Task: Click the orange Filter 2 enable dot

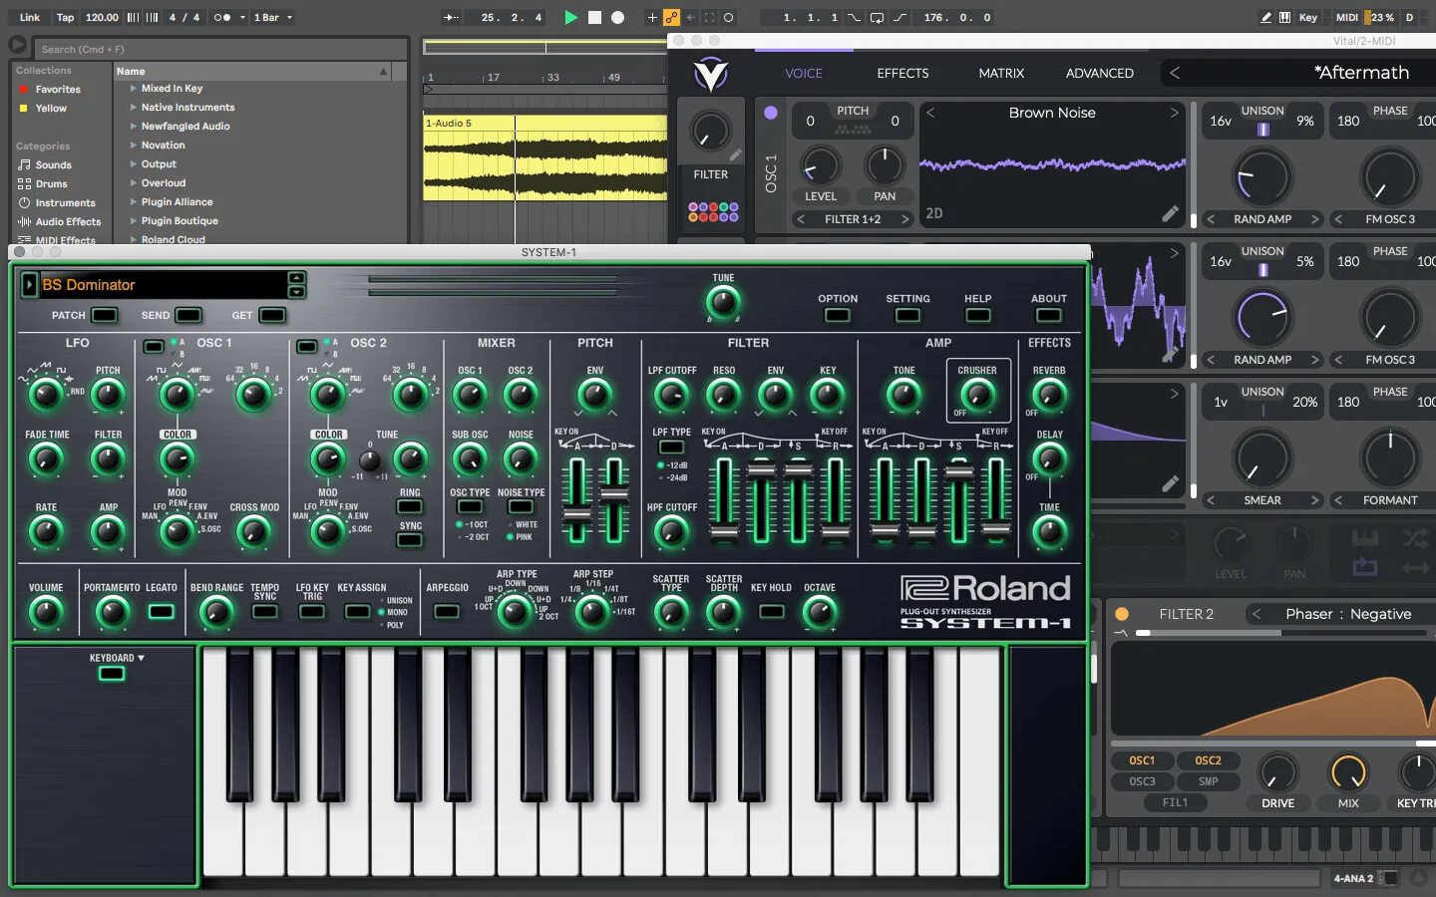Action: (x=1122, y=614)
